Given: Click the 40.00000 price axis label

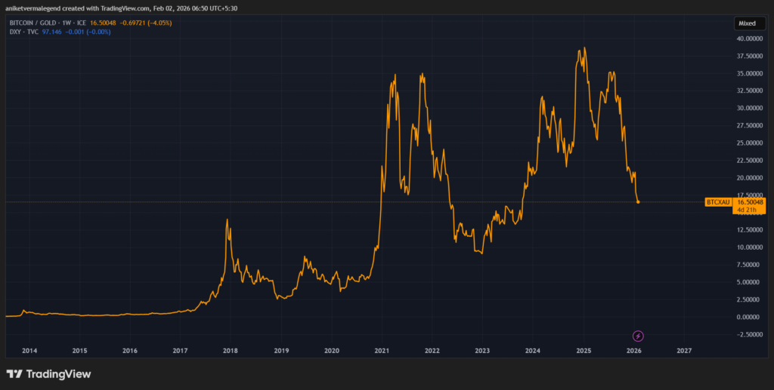Looking at the screenshot, I should coord(749,38).
